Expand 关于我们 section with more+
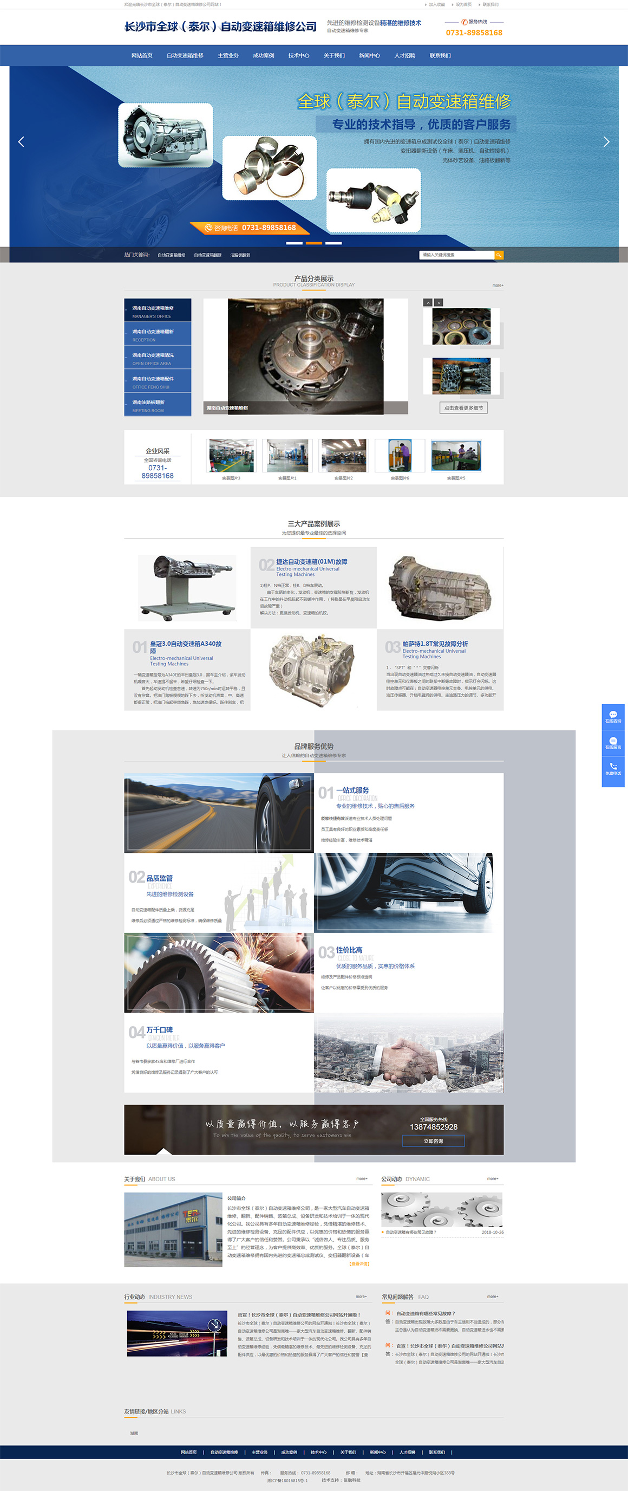Screen dimensions: 628x1491 tap(362, 1178)
